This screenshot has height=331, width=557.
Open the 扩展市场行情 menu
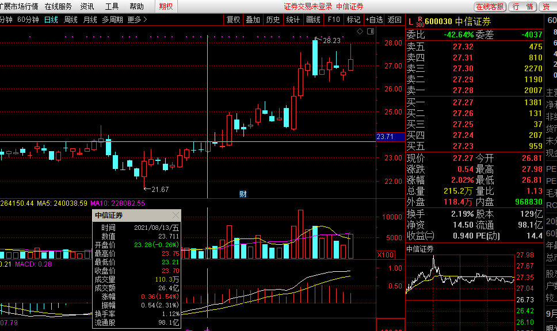click(x=19, y=6)
